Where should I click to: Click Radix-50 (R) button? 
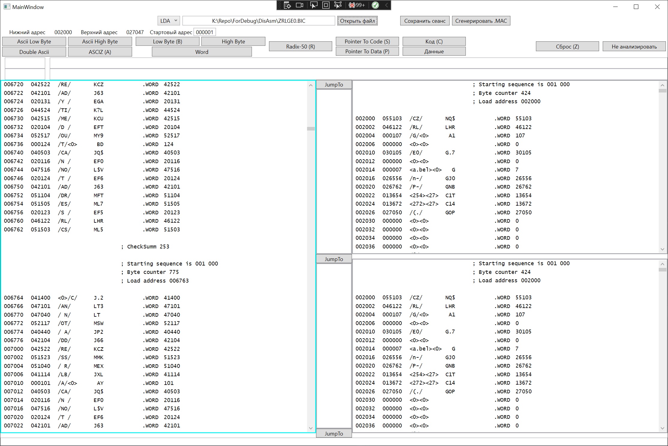300,46
